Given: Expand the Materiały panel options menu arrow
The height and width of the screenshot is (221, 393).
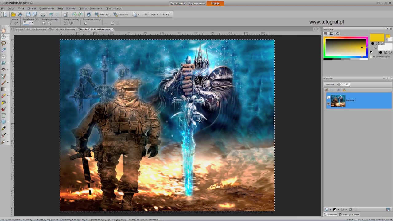Looking at the screenshot, I should click(384, 29).
